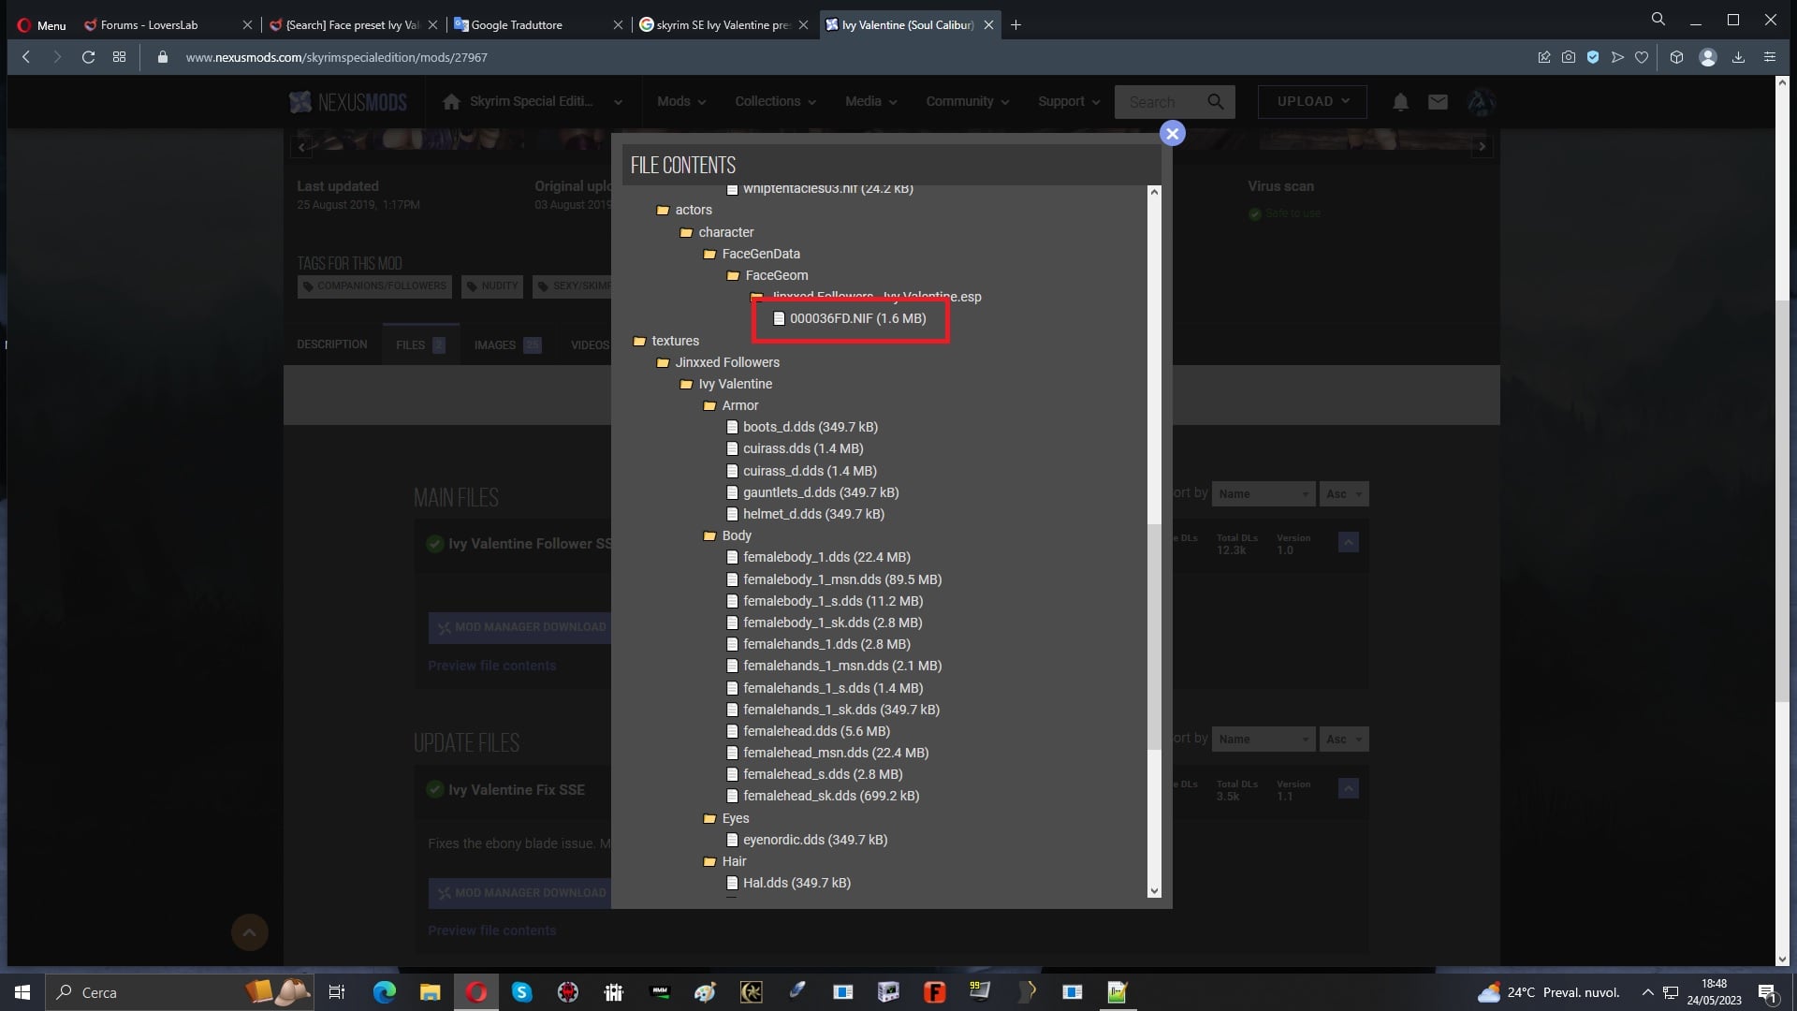Open the user avatar menu
1797x1011 pixels.
(x=1480, y=102)
